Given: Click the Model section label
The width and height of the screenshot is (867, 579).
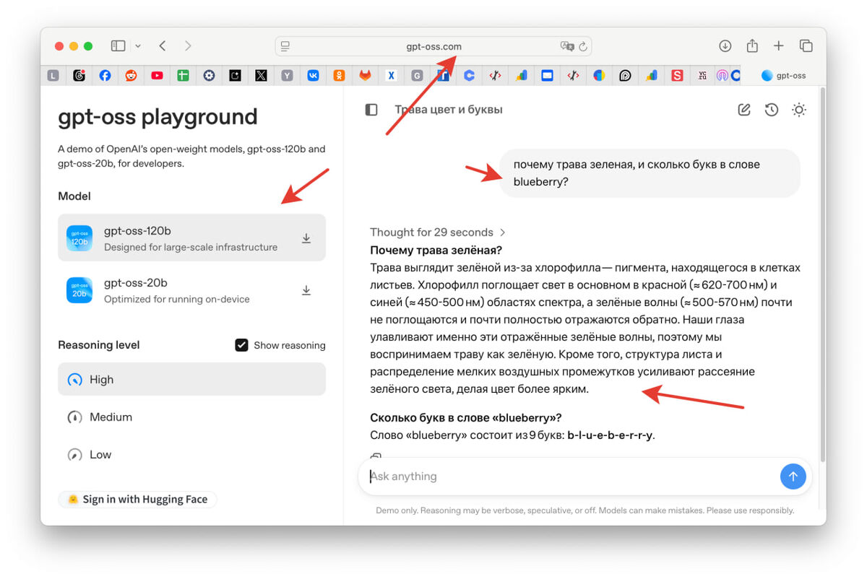Looking at the screenshot, I should (x=74, y=196).
